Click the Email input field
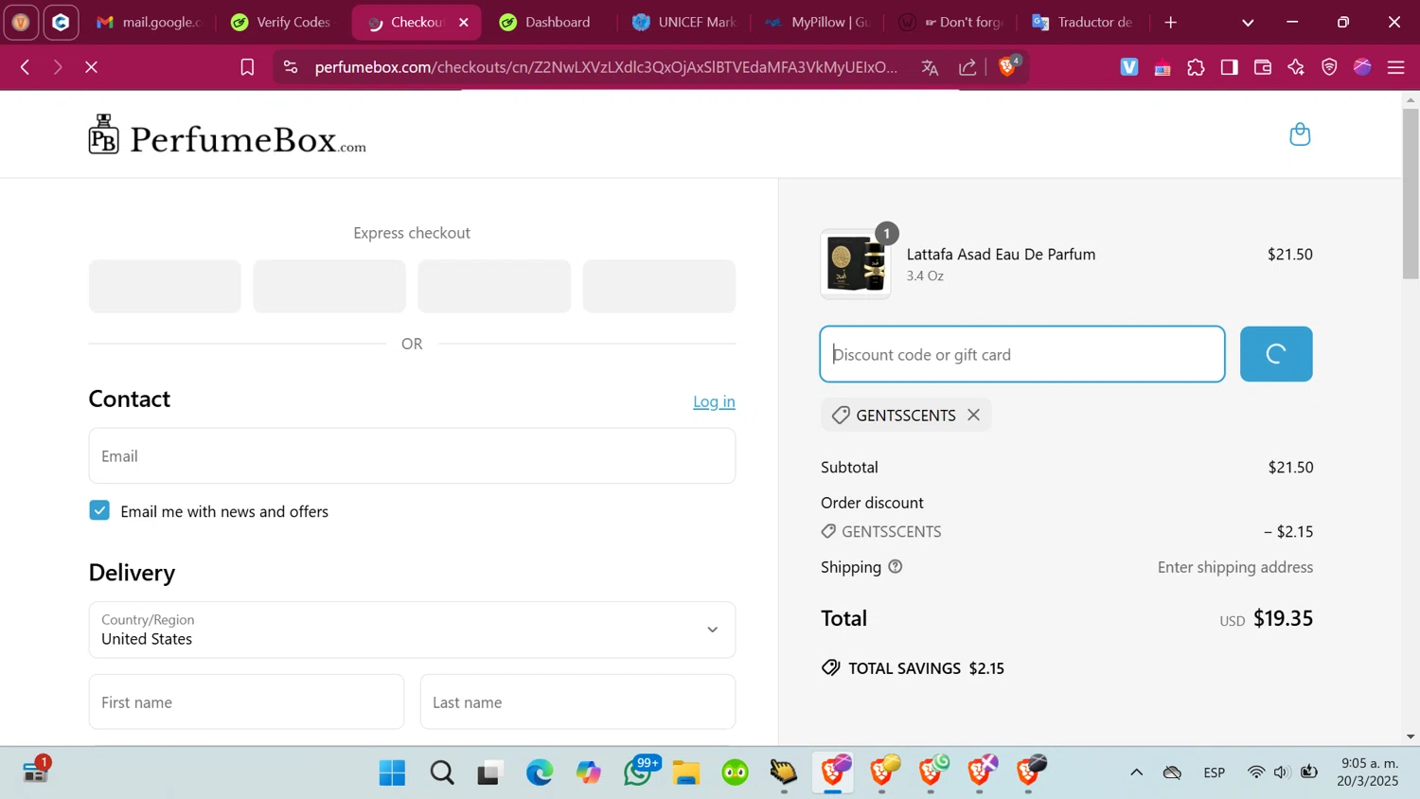The width and height of the screenshot is (1420, 799). 412,455
